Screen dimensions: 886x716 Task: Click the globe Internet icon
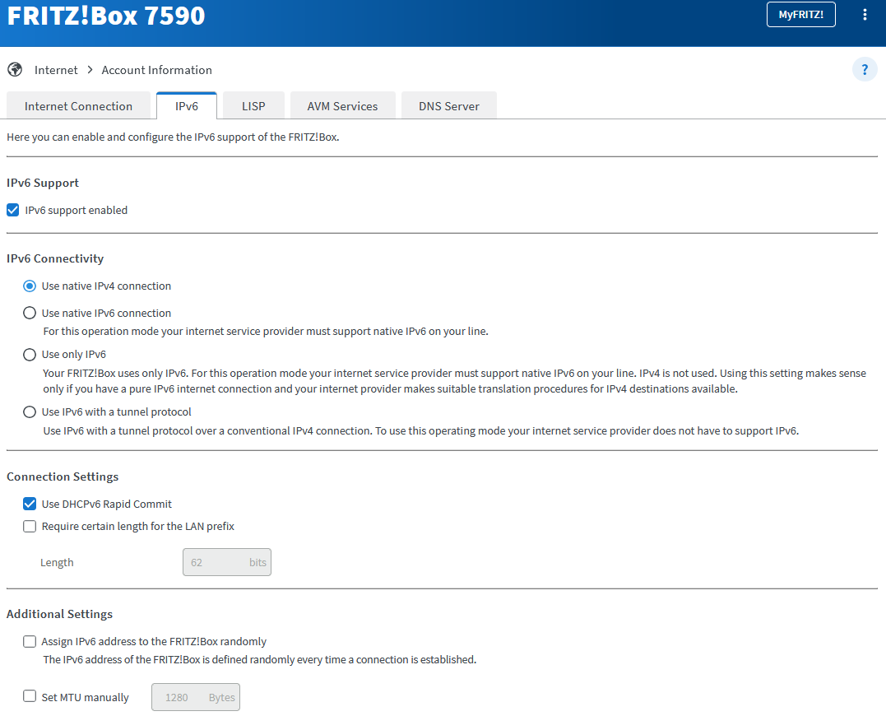pyautogui.click(x=15, y=69)
